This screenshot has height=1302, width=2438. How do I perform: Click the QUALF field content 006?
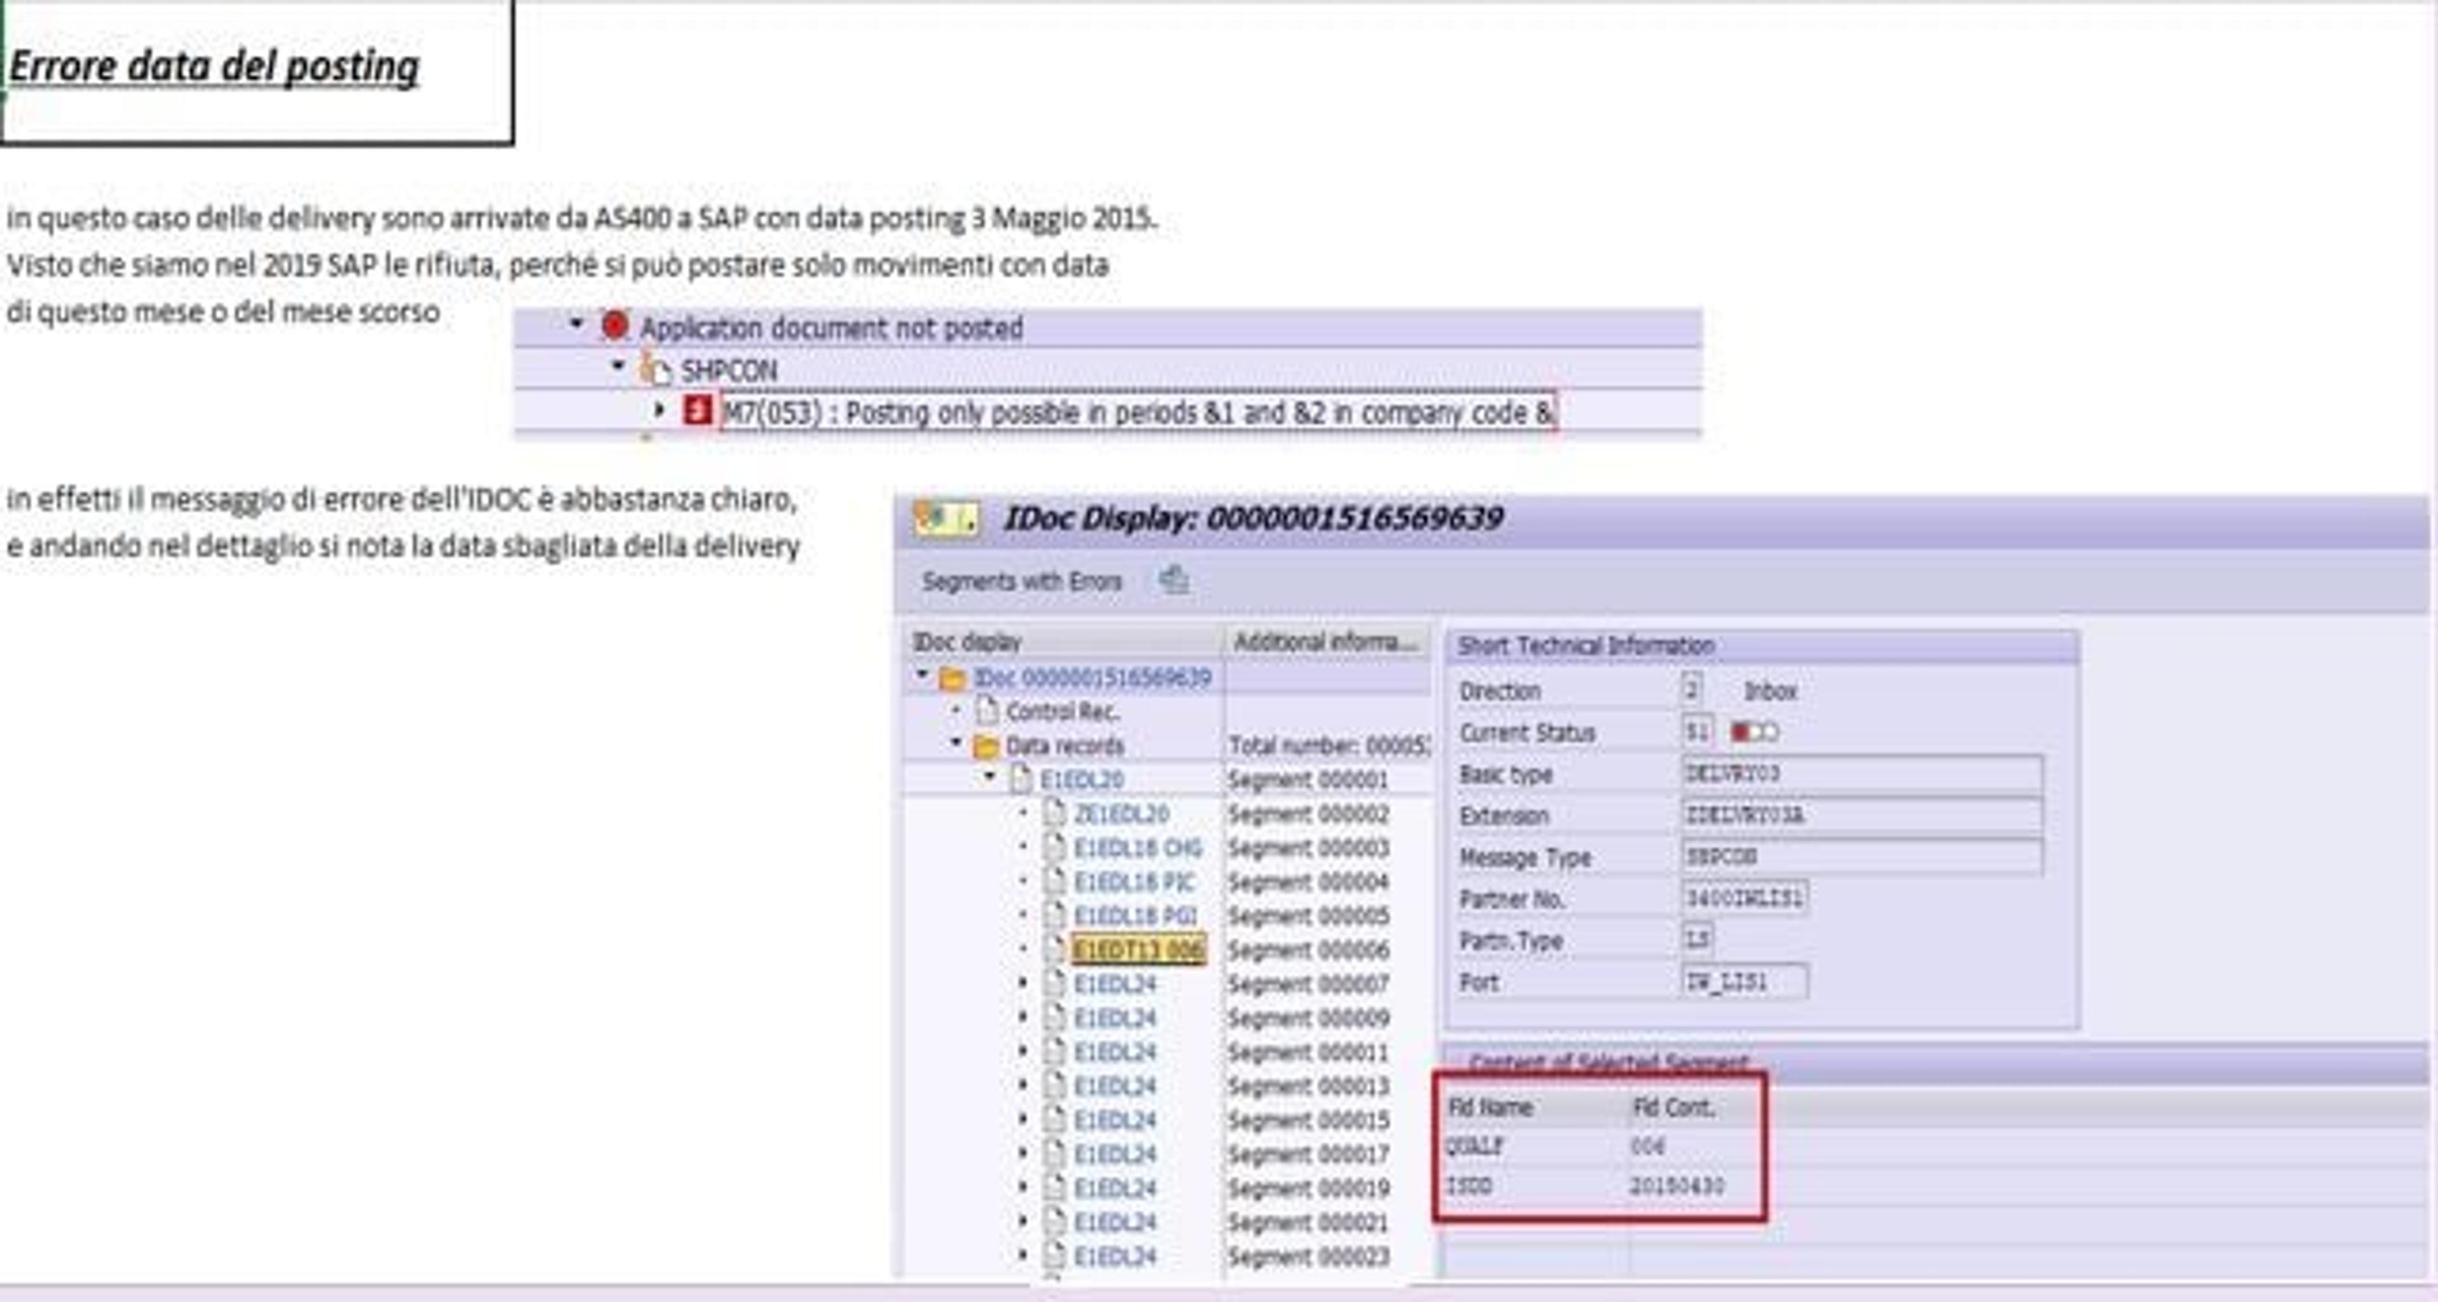tap(1648, 1146)
